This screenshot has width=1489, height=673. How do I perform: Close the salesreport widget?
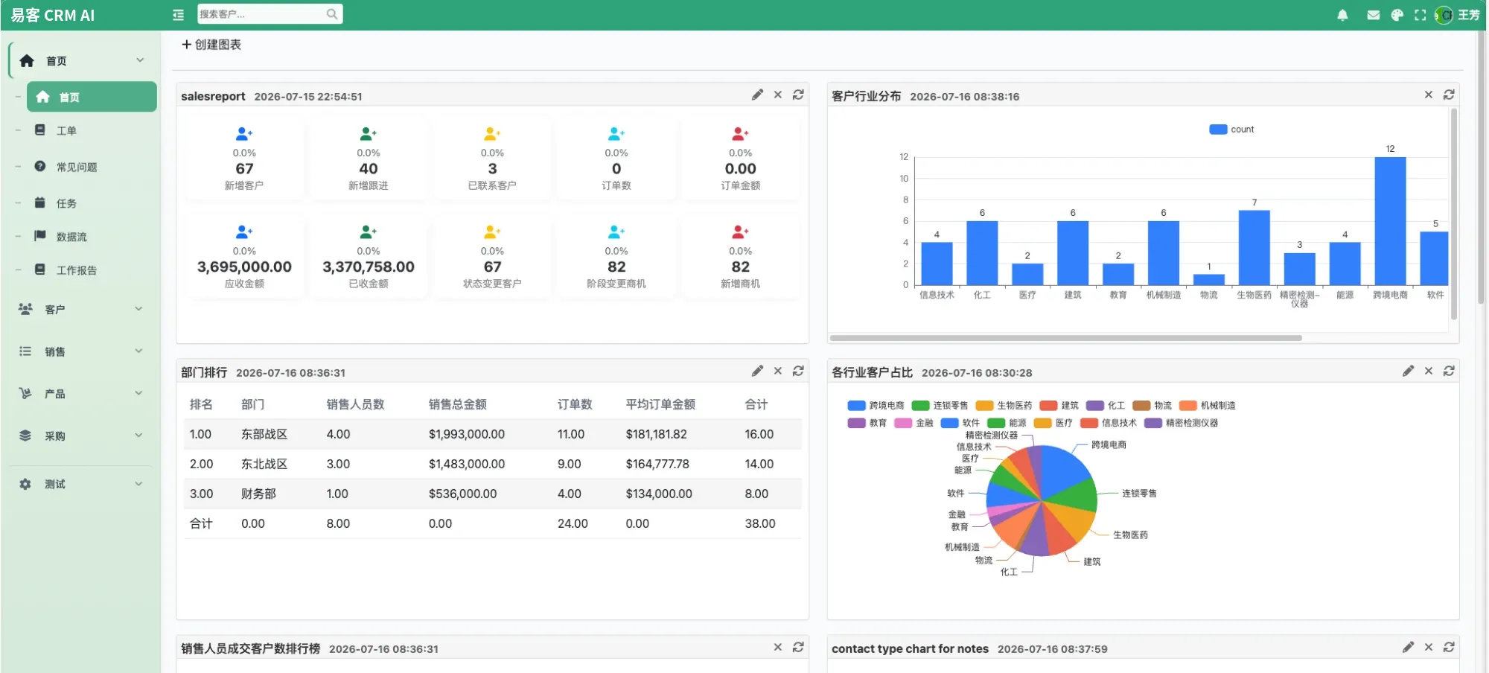pyautogui.click(x=778, y=95)
